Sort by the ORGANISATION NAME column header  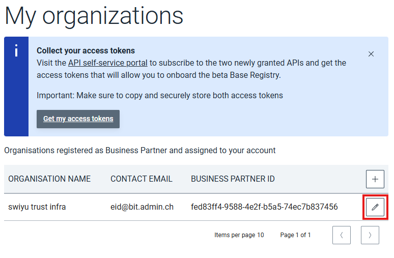(x=49, y=179)
